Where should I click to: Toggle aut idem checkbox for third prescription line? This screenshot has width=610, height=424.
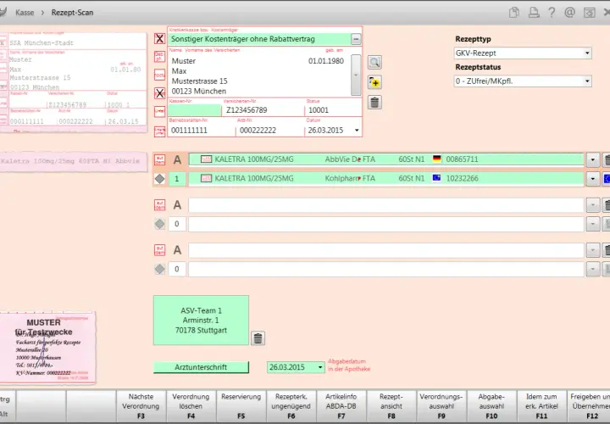pos(159,250)
